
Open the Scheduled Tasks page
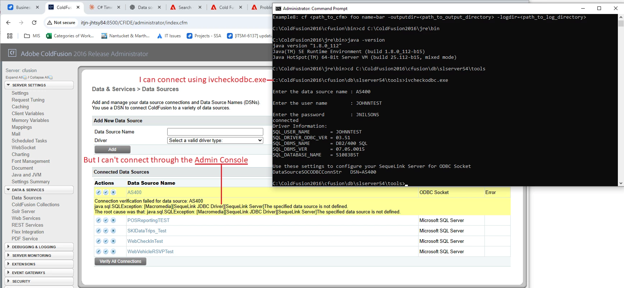tap(29, 141)
